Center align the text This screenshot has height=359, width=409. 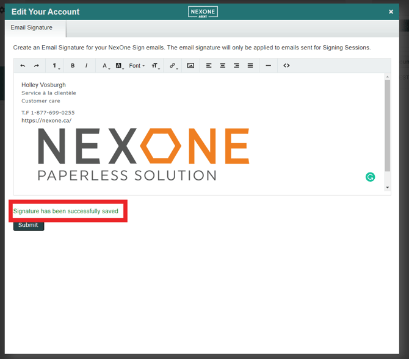point(223,66)
